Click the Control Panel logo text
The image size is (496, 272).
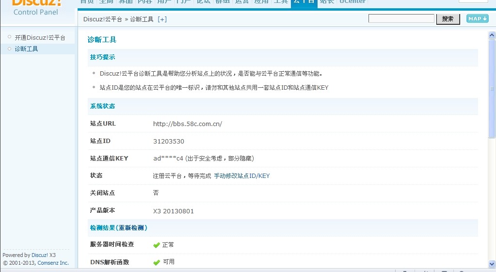click(36, 12)
